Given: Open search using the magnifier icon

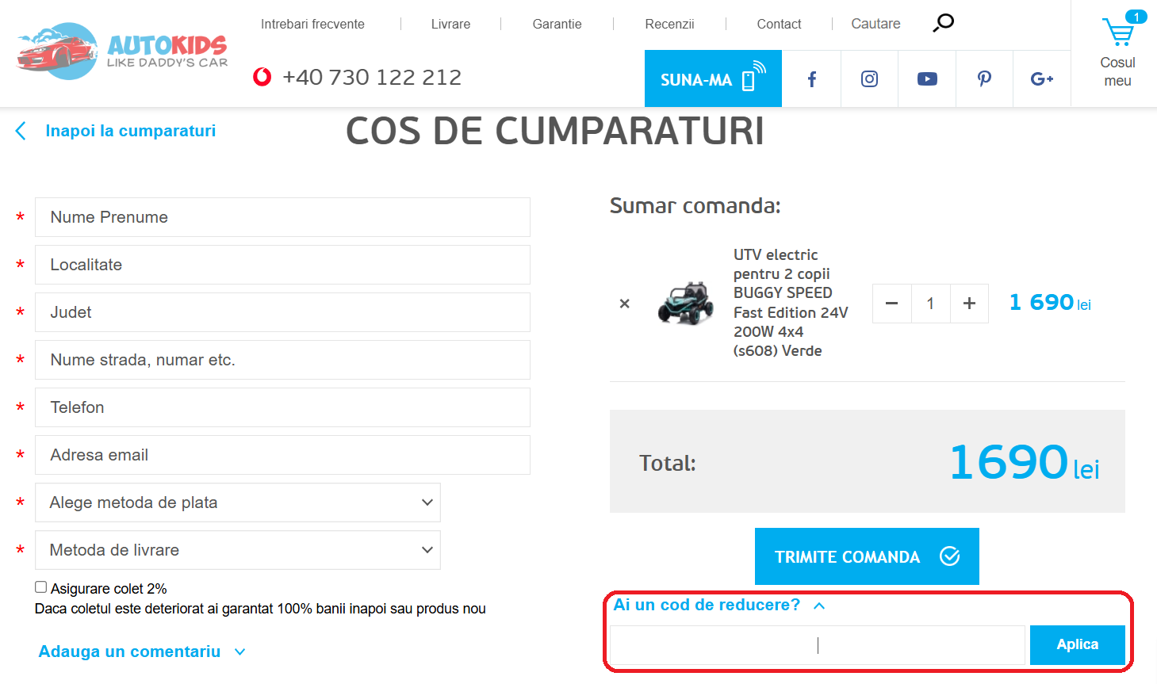Looking at the screenshot, I should coord(943,24).
